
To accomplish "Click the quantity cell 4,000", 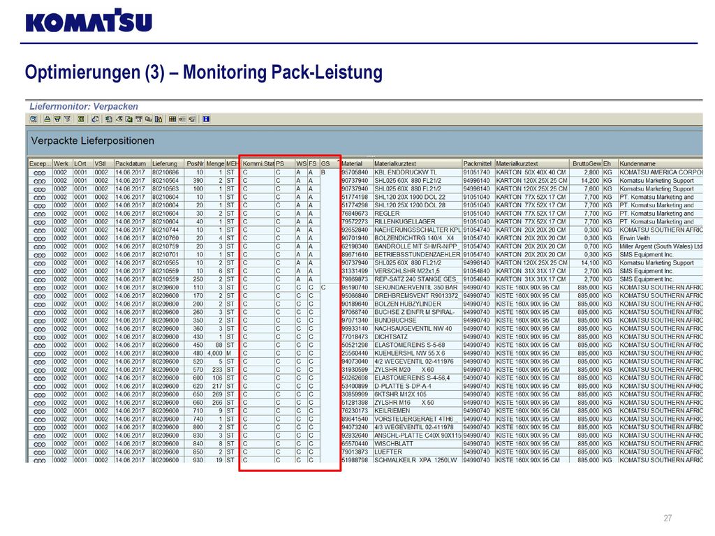I will pyautogui.click(x=215, y=353).
